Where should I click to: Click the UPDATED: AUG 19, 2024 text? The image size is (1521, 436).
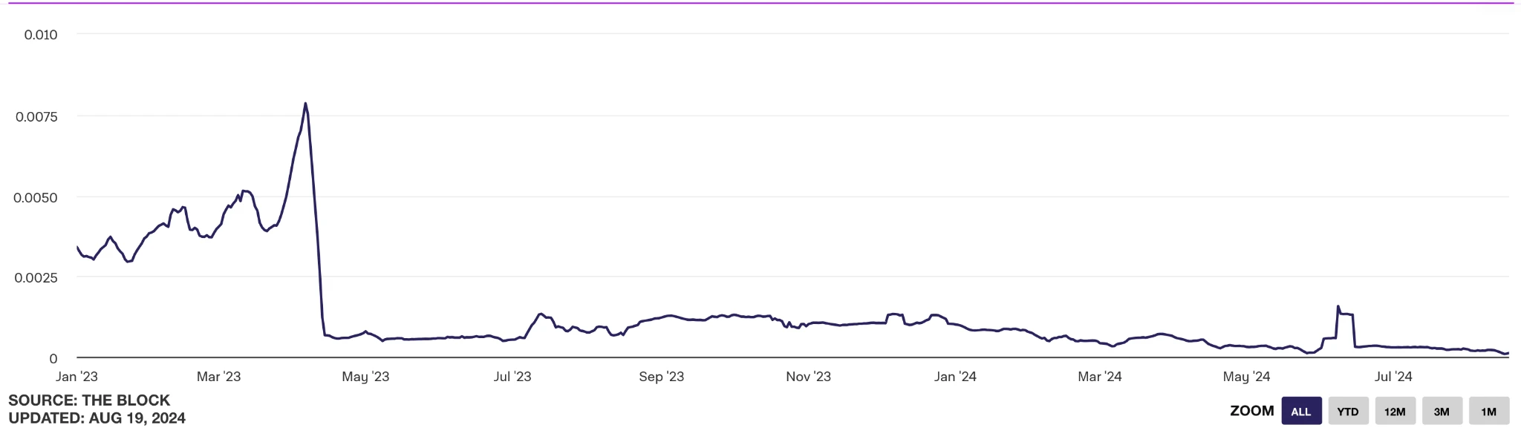pyautogui.click(x=97, y=418)
